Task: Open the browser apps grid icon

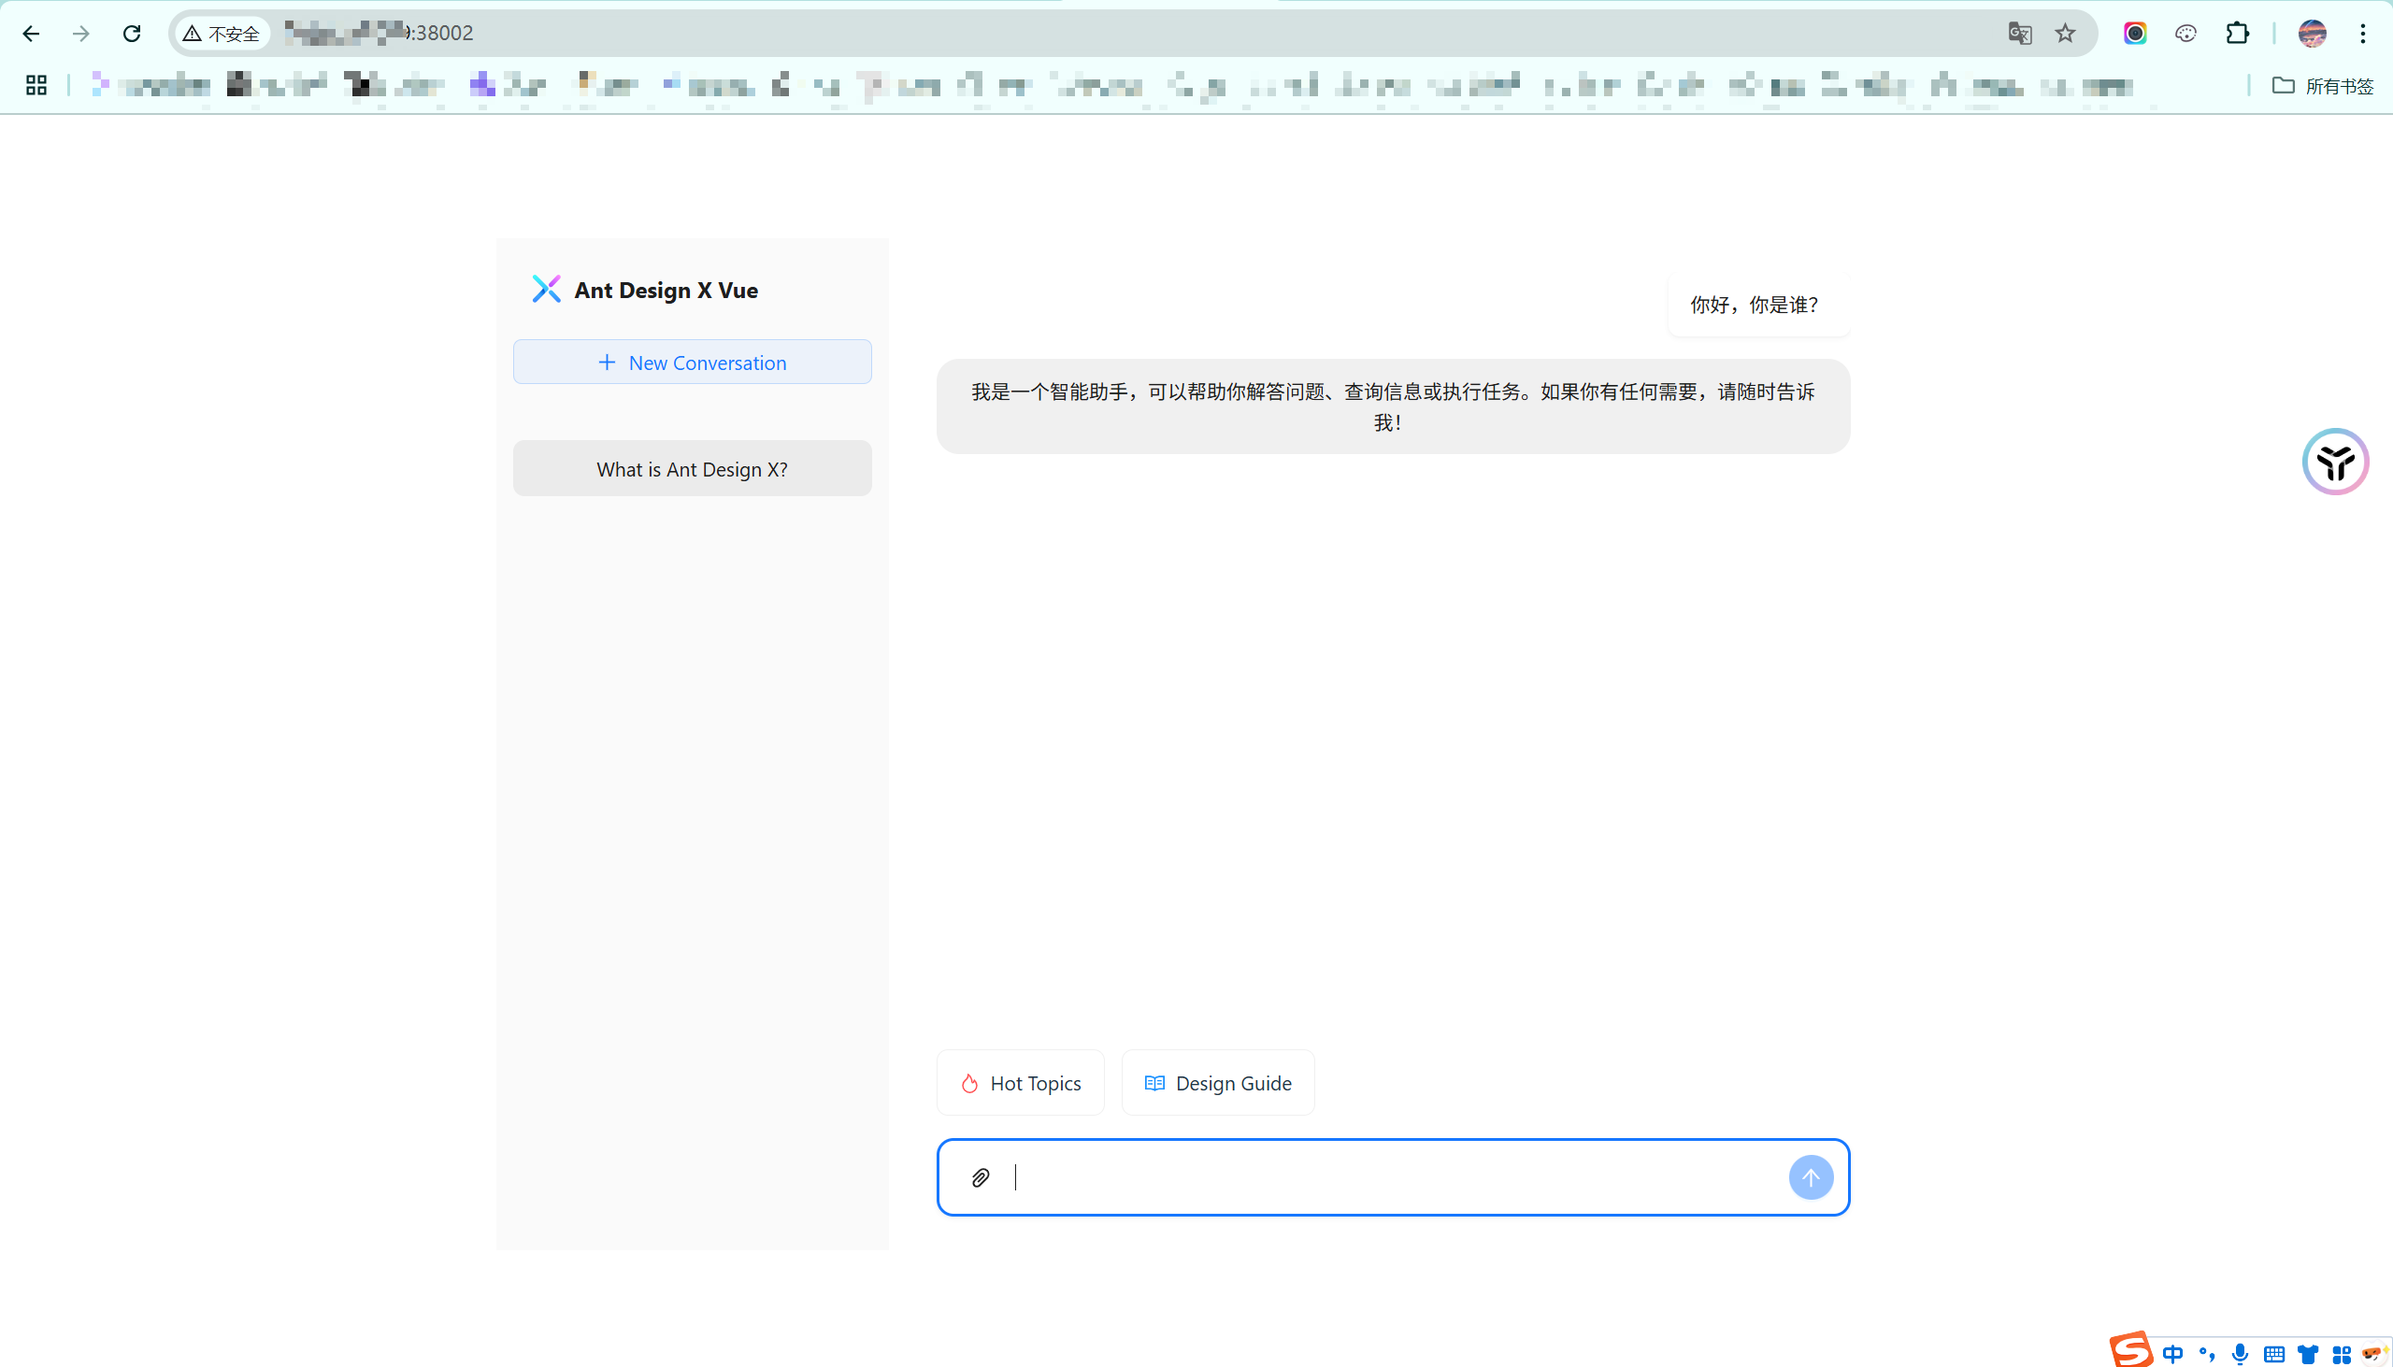Action: 36,85
